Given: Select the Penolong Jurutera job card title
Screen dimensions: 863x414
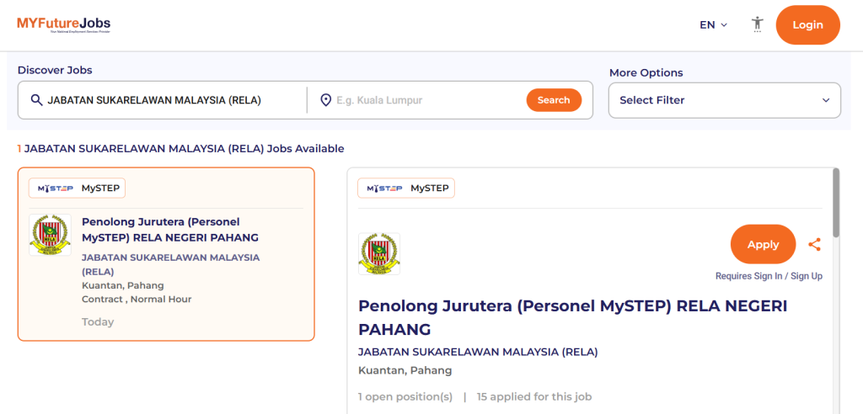Looking at the screenshot, I should tap(169, 229).
